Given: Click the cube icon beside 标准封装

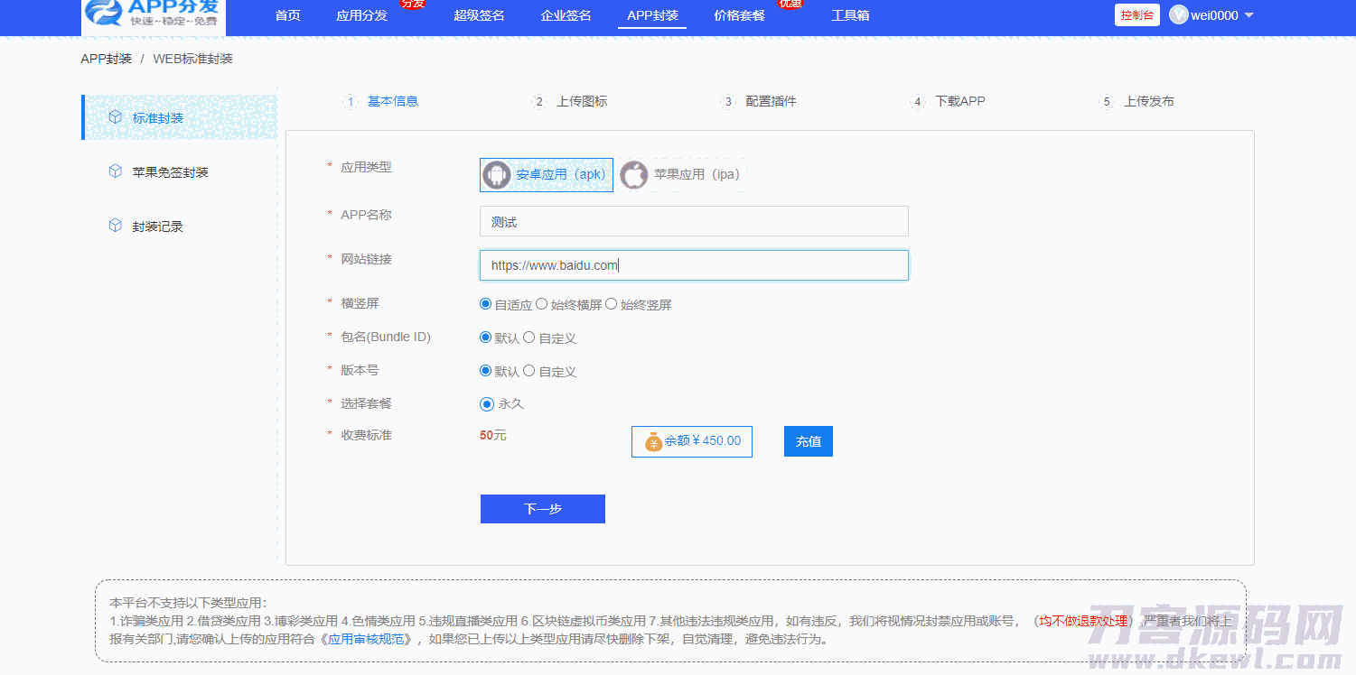Looking at the screenshot, I should coord(115,117).
